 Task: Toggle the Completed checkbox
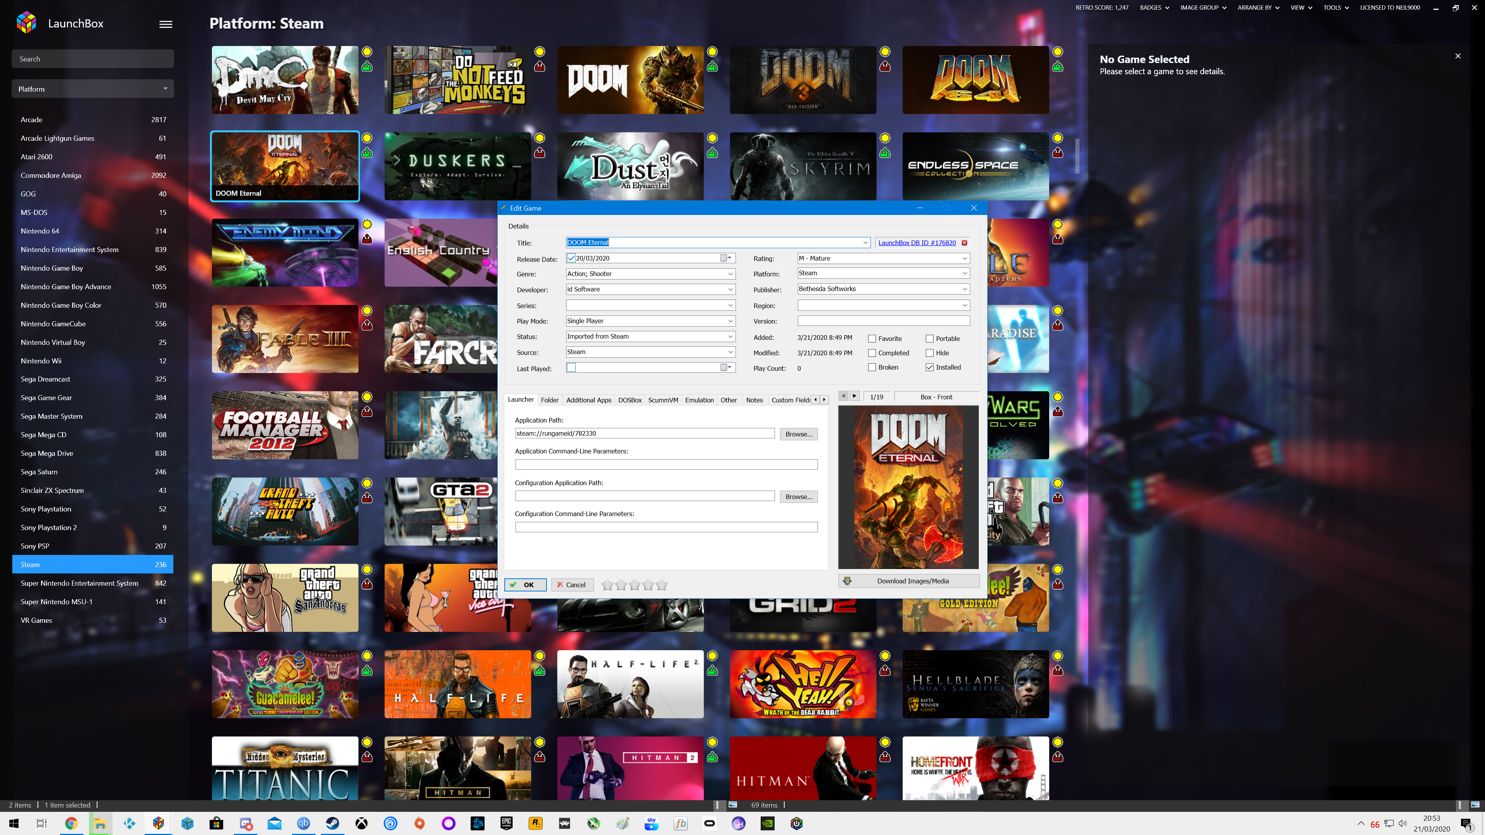click(x=872, y=353)
